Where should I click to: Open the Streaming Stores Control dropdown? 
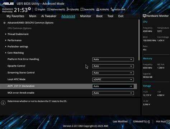pos(113,73)
